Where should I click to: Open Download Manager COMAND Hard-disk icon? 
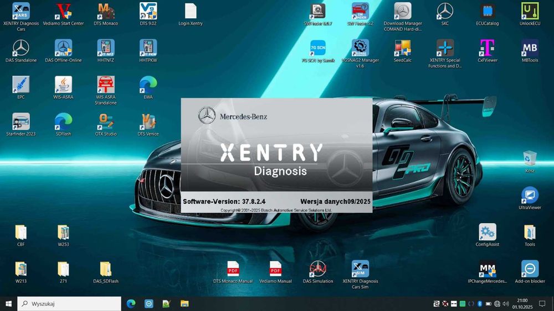[x=402, y=12]
